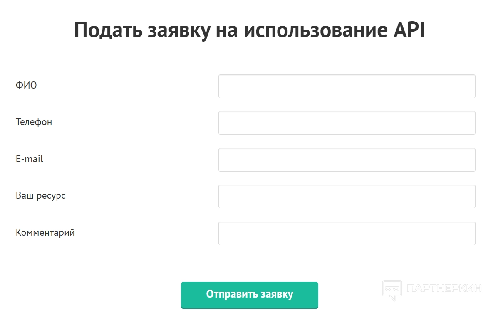Screen dimensions: 503x323
Task: Activate the Ваш ресурс input box
Action: pyautogui.click(x=347, y=196)
